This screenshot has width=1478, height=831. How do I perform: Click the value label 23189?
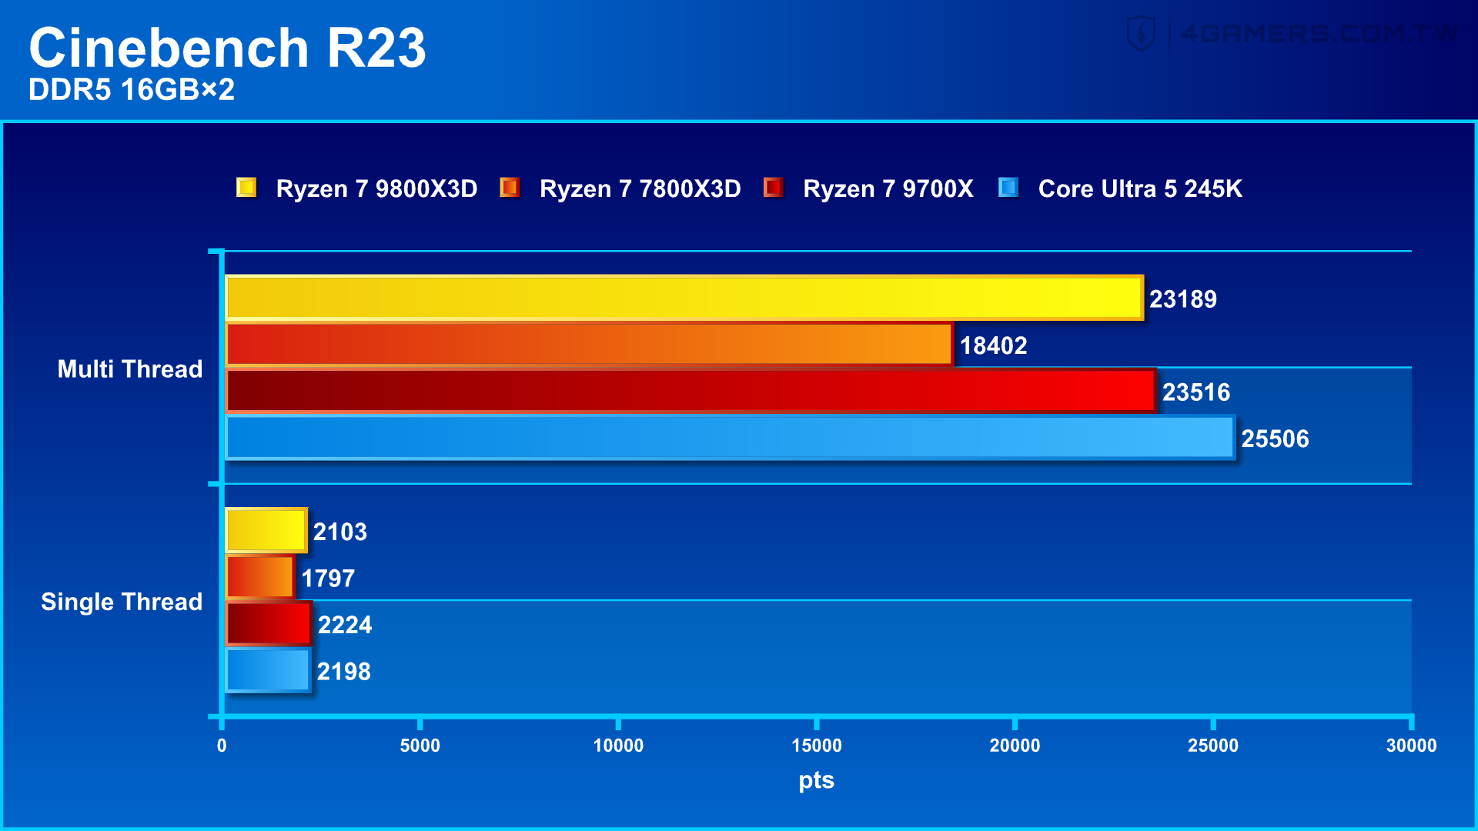pyautogui.click(x=1183, y=299)
